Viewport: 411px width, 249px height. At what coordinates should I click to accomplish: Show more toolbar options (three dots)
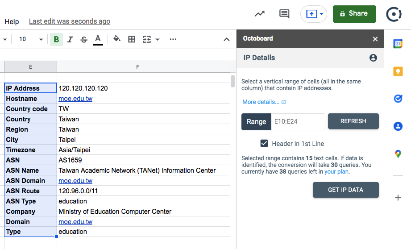(173, 39)
